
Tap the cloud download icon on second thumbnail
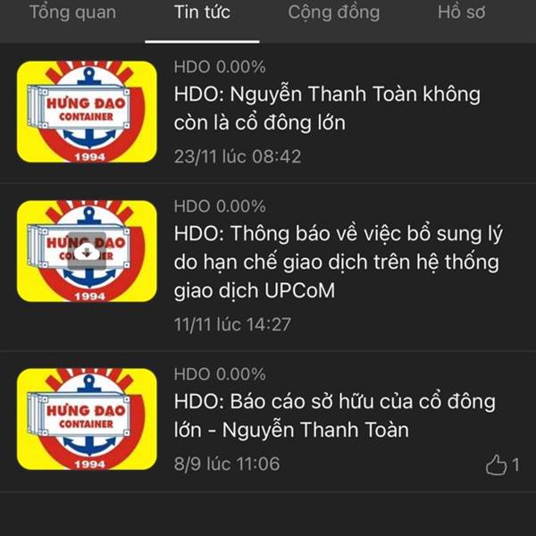pyautogui.click(x=87, y=251)
